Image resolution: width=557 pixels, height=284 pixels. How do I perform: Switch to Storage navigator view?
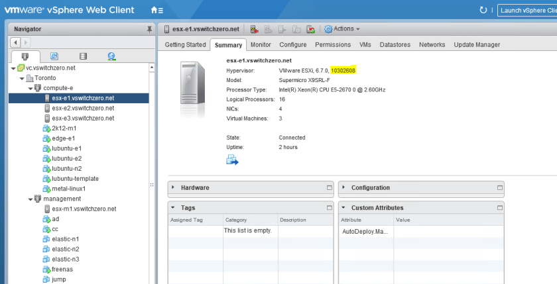tap(83, 57)
